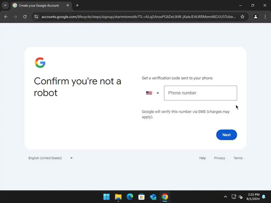Click the blue Next button
This screenshot has width=271, height=203.
[227, 135]
